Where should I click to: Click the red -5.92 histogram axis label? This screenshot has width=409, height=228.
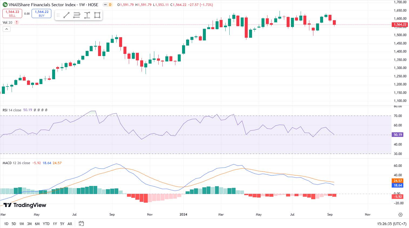[397, 197]
